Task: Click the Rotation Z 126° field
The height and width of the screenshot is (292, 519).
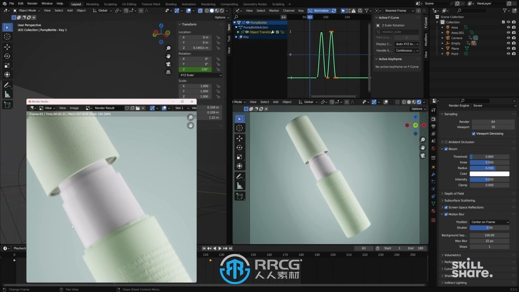Action: point(195,69)
